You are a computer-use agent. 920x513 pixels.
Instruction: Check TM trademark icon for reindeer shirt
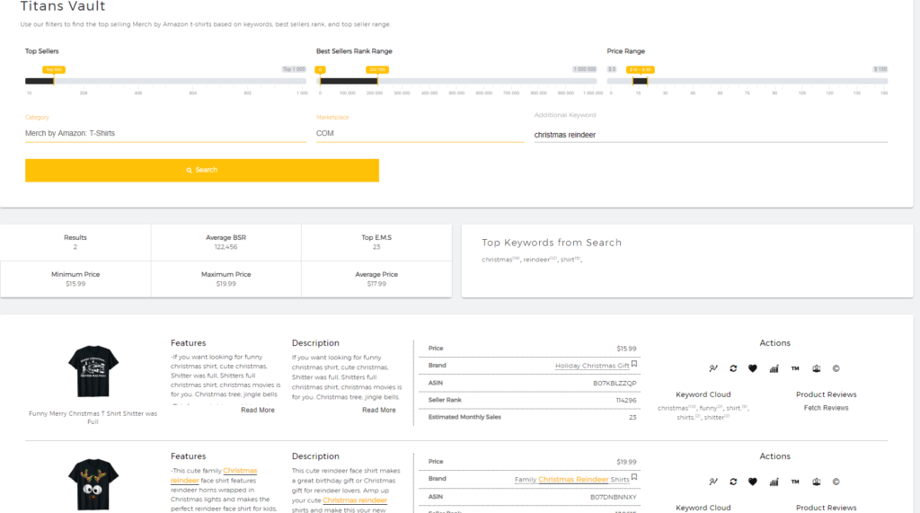795,482
